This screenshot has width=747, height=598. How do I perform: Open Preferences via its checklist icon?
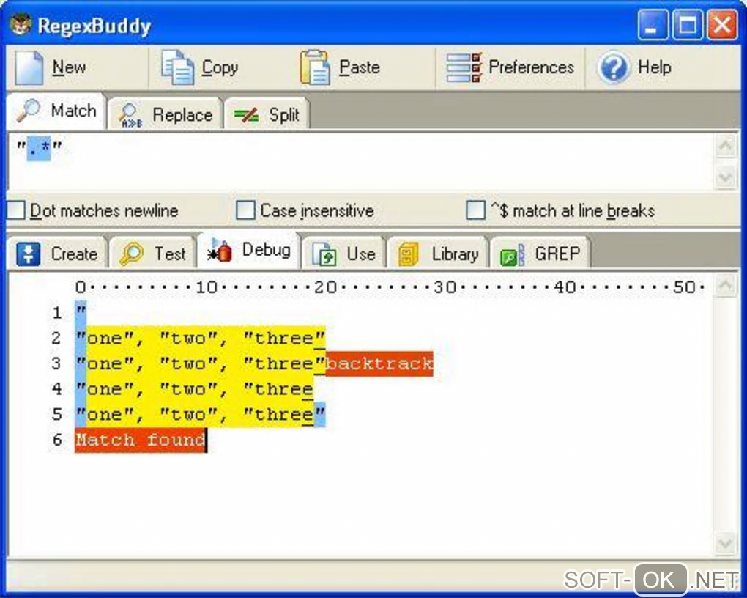point(464,67)
